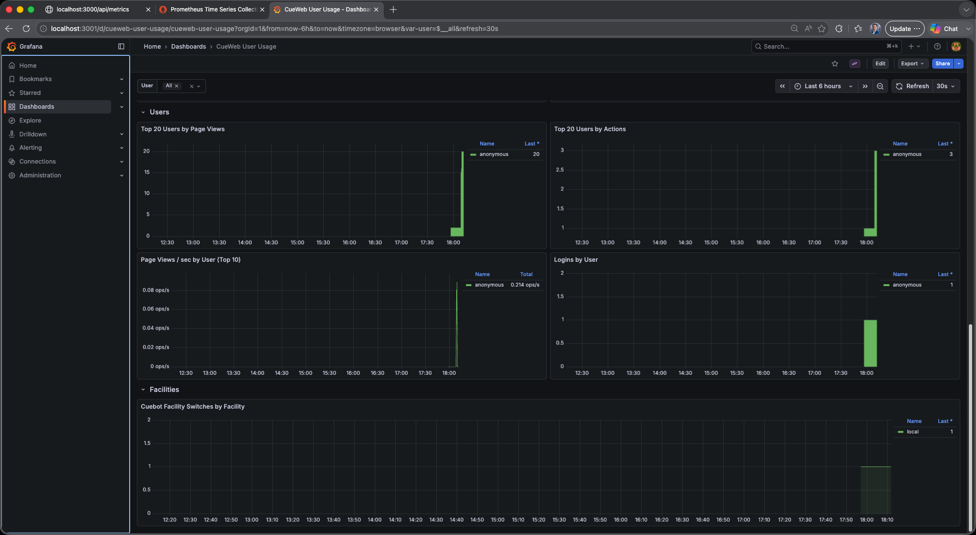Expand the Dashboards sidebar chevron

point(122,107)
